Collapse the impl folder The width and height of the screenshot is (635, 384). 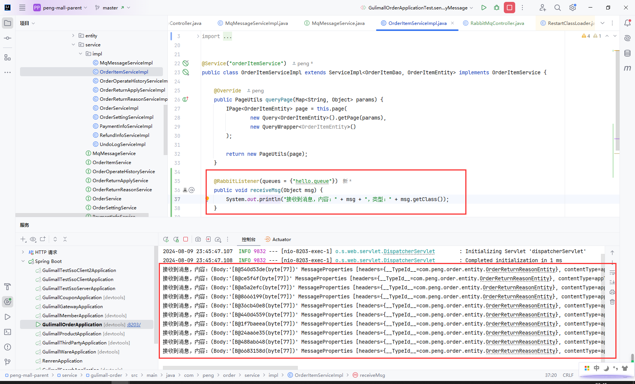81,54
